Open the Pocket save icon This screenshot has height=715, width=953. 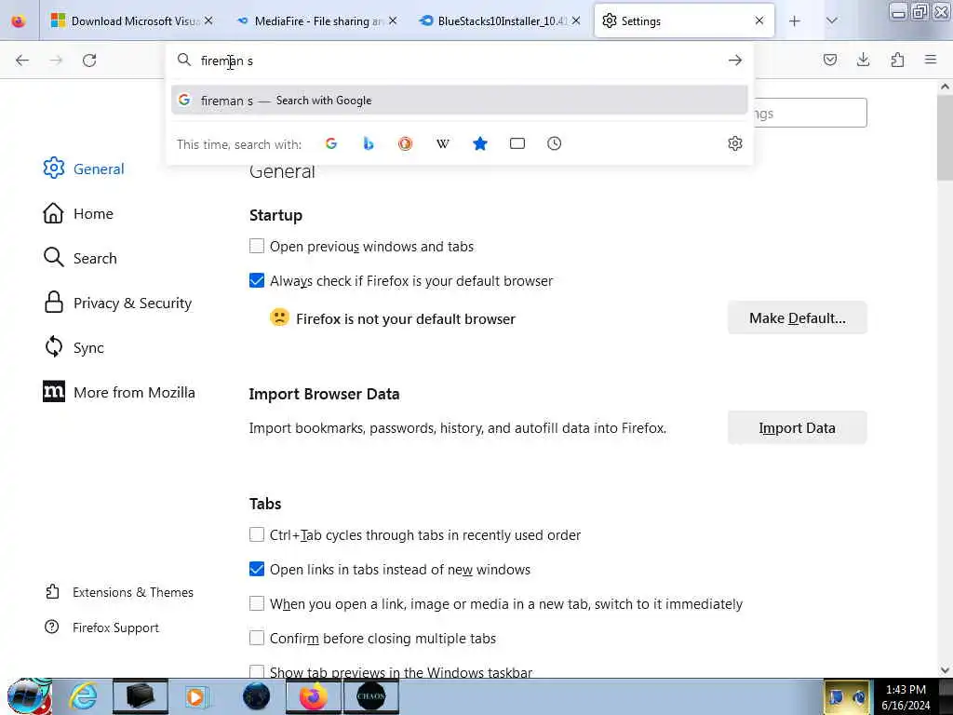(830, 60)
